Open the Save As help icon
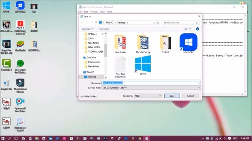This screenshot has height=141, width=252. tap(198, 29)
